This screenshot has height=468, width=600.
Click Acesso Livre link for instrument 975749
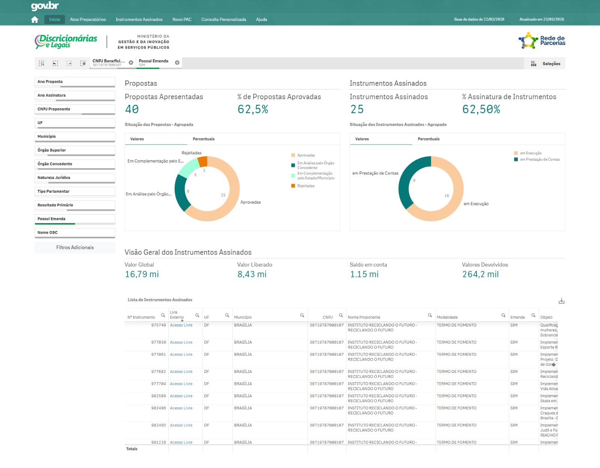[x=181, y=325]
